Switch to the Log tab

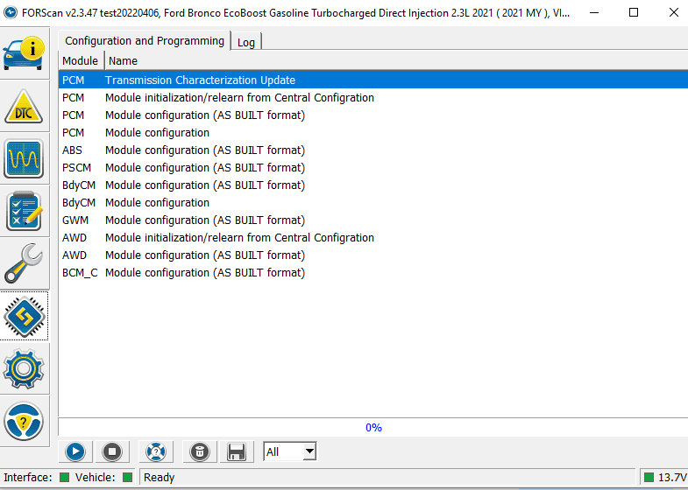[x=246, y=43]
